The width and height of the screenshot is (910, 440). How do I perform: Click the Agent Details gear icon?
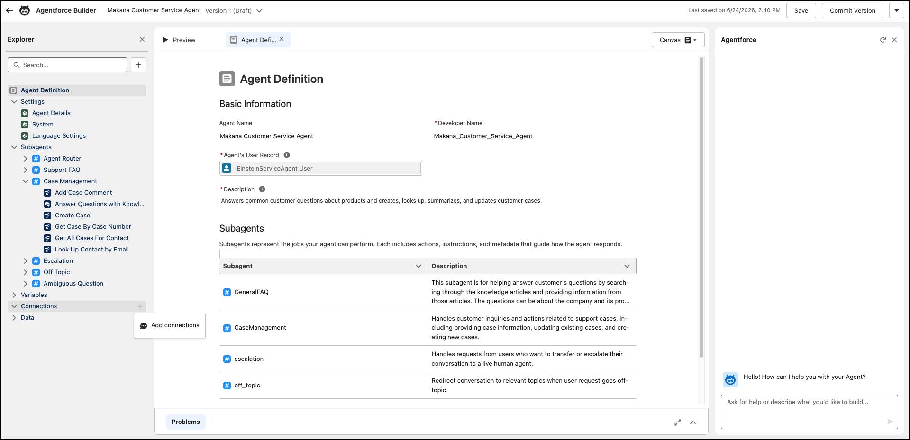25,113
